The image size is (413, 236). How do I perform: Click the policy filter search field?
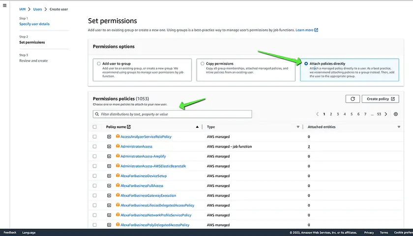[172, 114]
